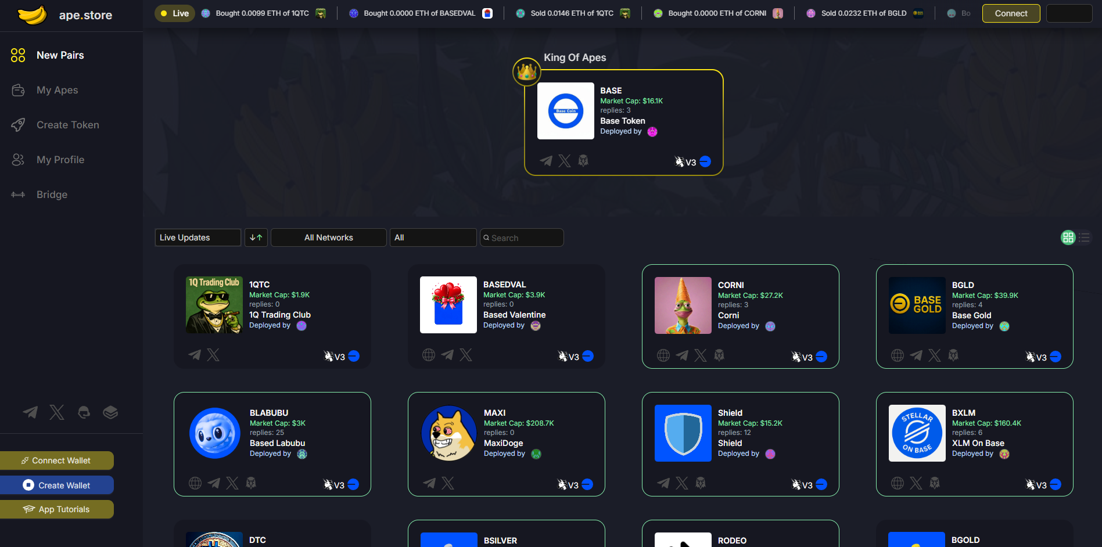
Task: Open the All Networks dropdown
Action: click(328, 237)
